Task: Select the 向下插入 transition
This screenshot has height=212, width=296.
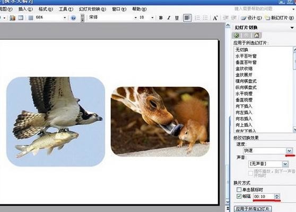Action: [244, 106]
